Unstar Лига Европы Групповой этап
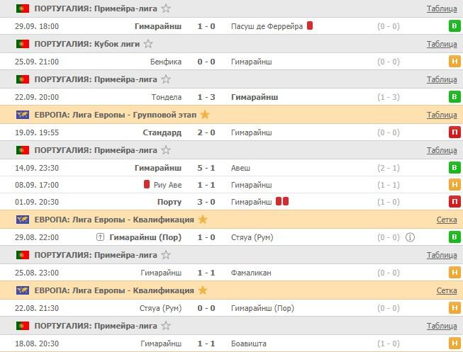This screenshot has height=352, width=463. (205, 114)
